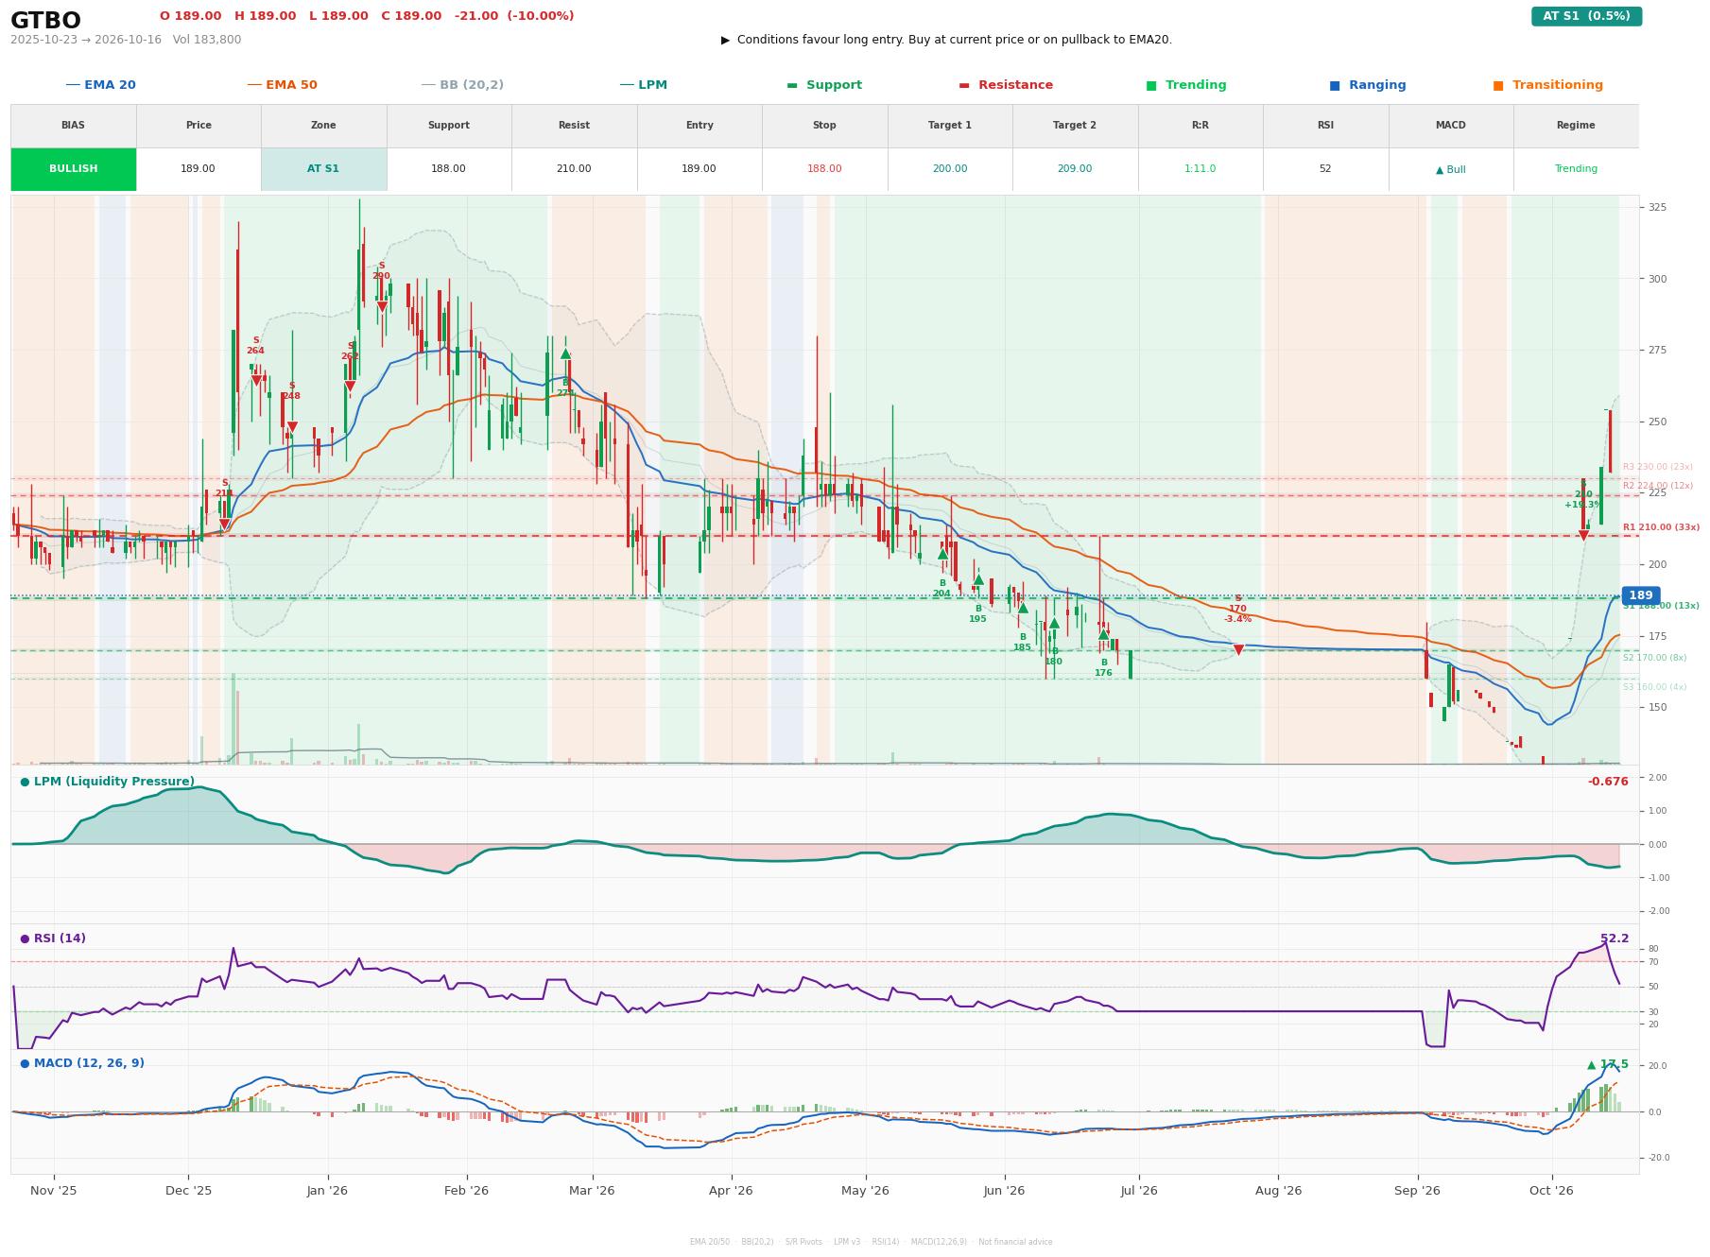1710x1257 pixels.
Task: Click the GTBO ticker symbol
Action: click(45, 21)
